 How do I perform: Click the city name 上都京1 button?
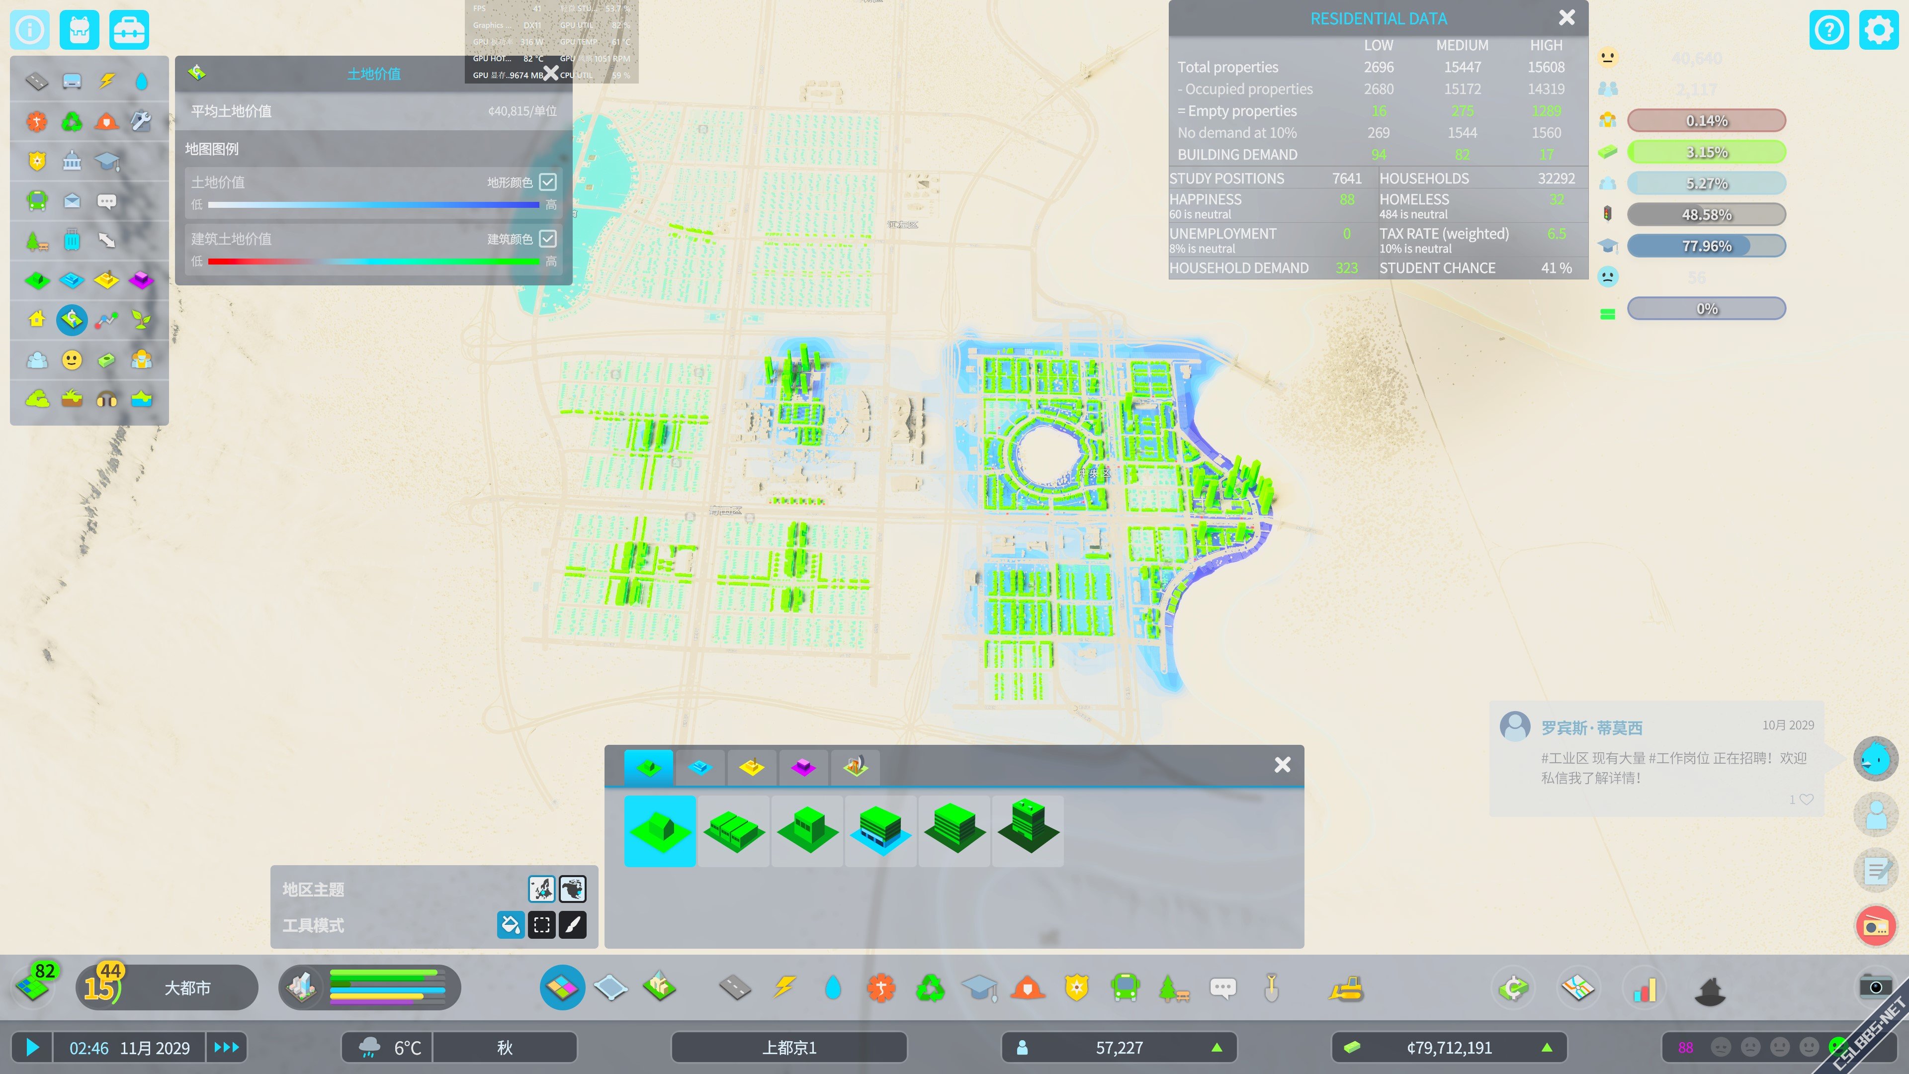788,1047
